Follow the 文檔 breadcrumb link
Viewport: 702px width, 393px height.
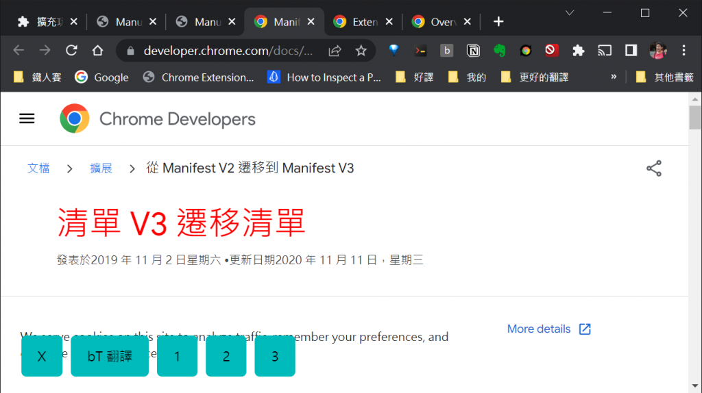pos(38,168)
